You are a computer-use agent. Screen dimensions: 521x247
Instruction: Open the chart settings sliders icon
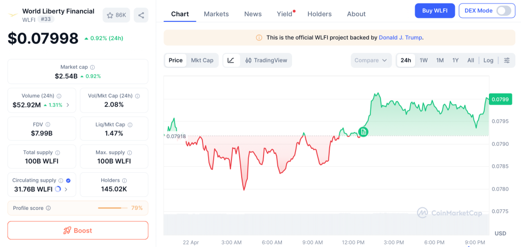[x=507, y=60]
